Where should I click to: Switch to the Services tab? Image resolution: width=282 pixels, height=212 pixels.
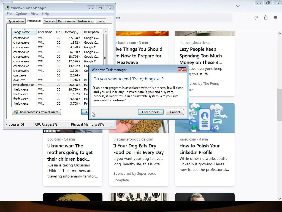49,21
